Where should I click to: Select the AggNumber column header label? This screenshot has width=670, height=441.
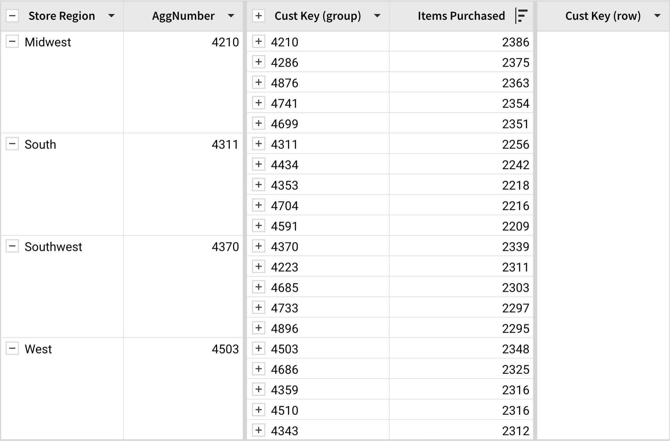coord(183,16)
